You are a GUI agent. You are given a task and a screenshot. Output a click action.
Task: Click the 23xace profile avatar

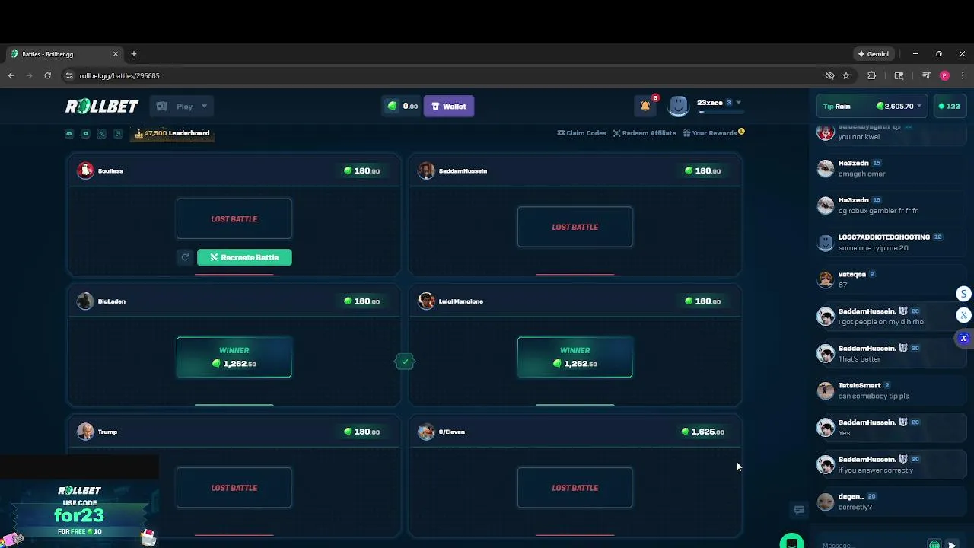click(x=678, y=106)
